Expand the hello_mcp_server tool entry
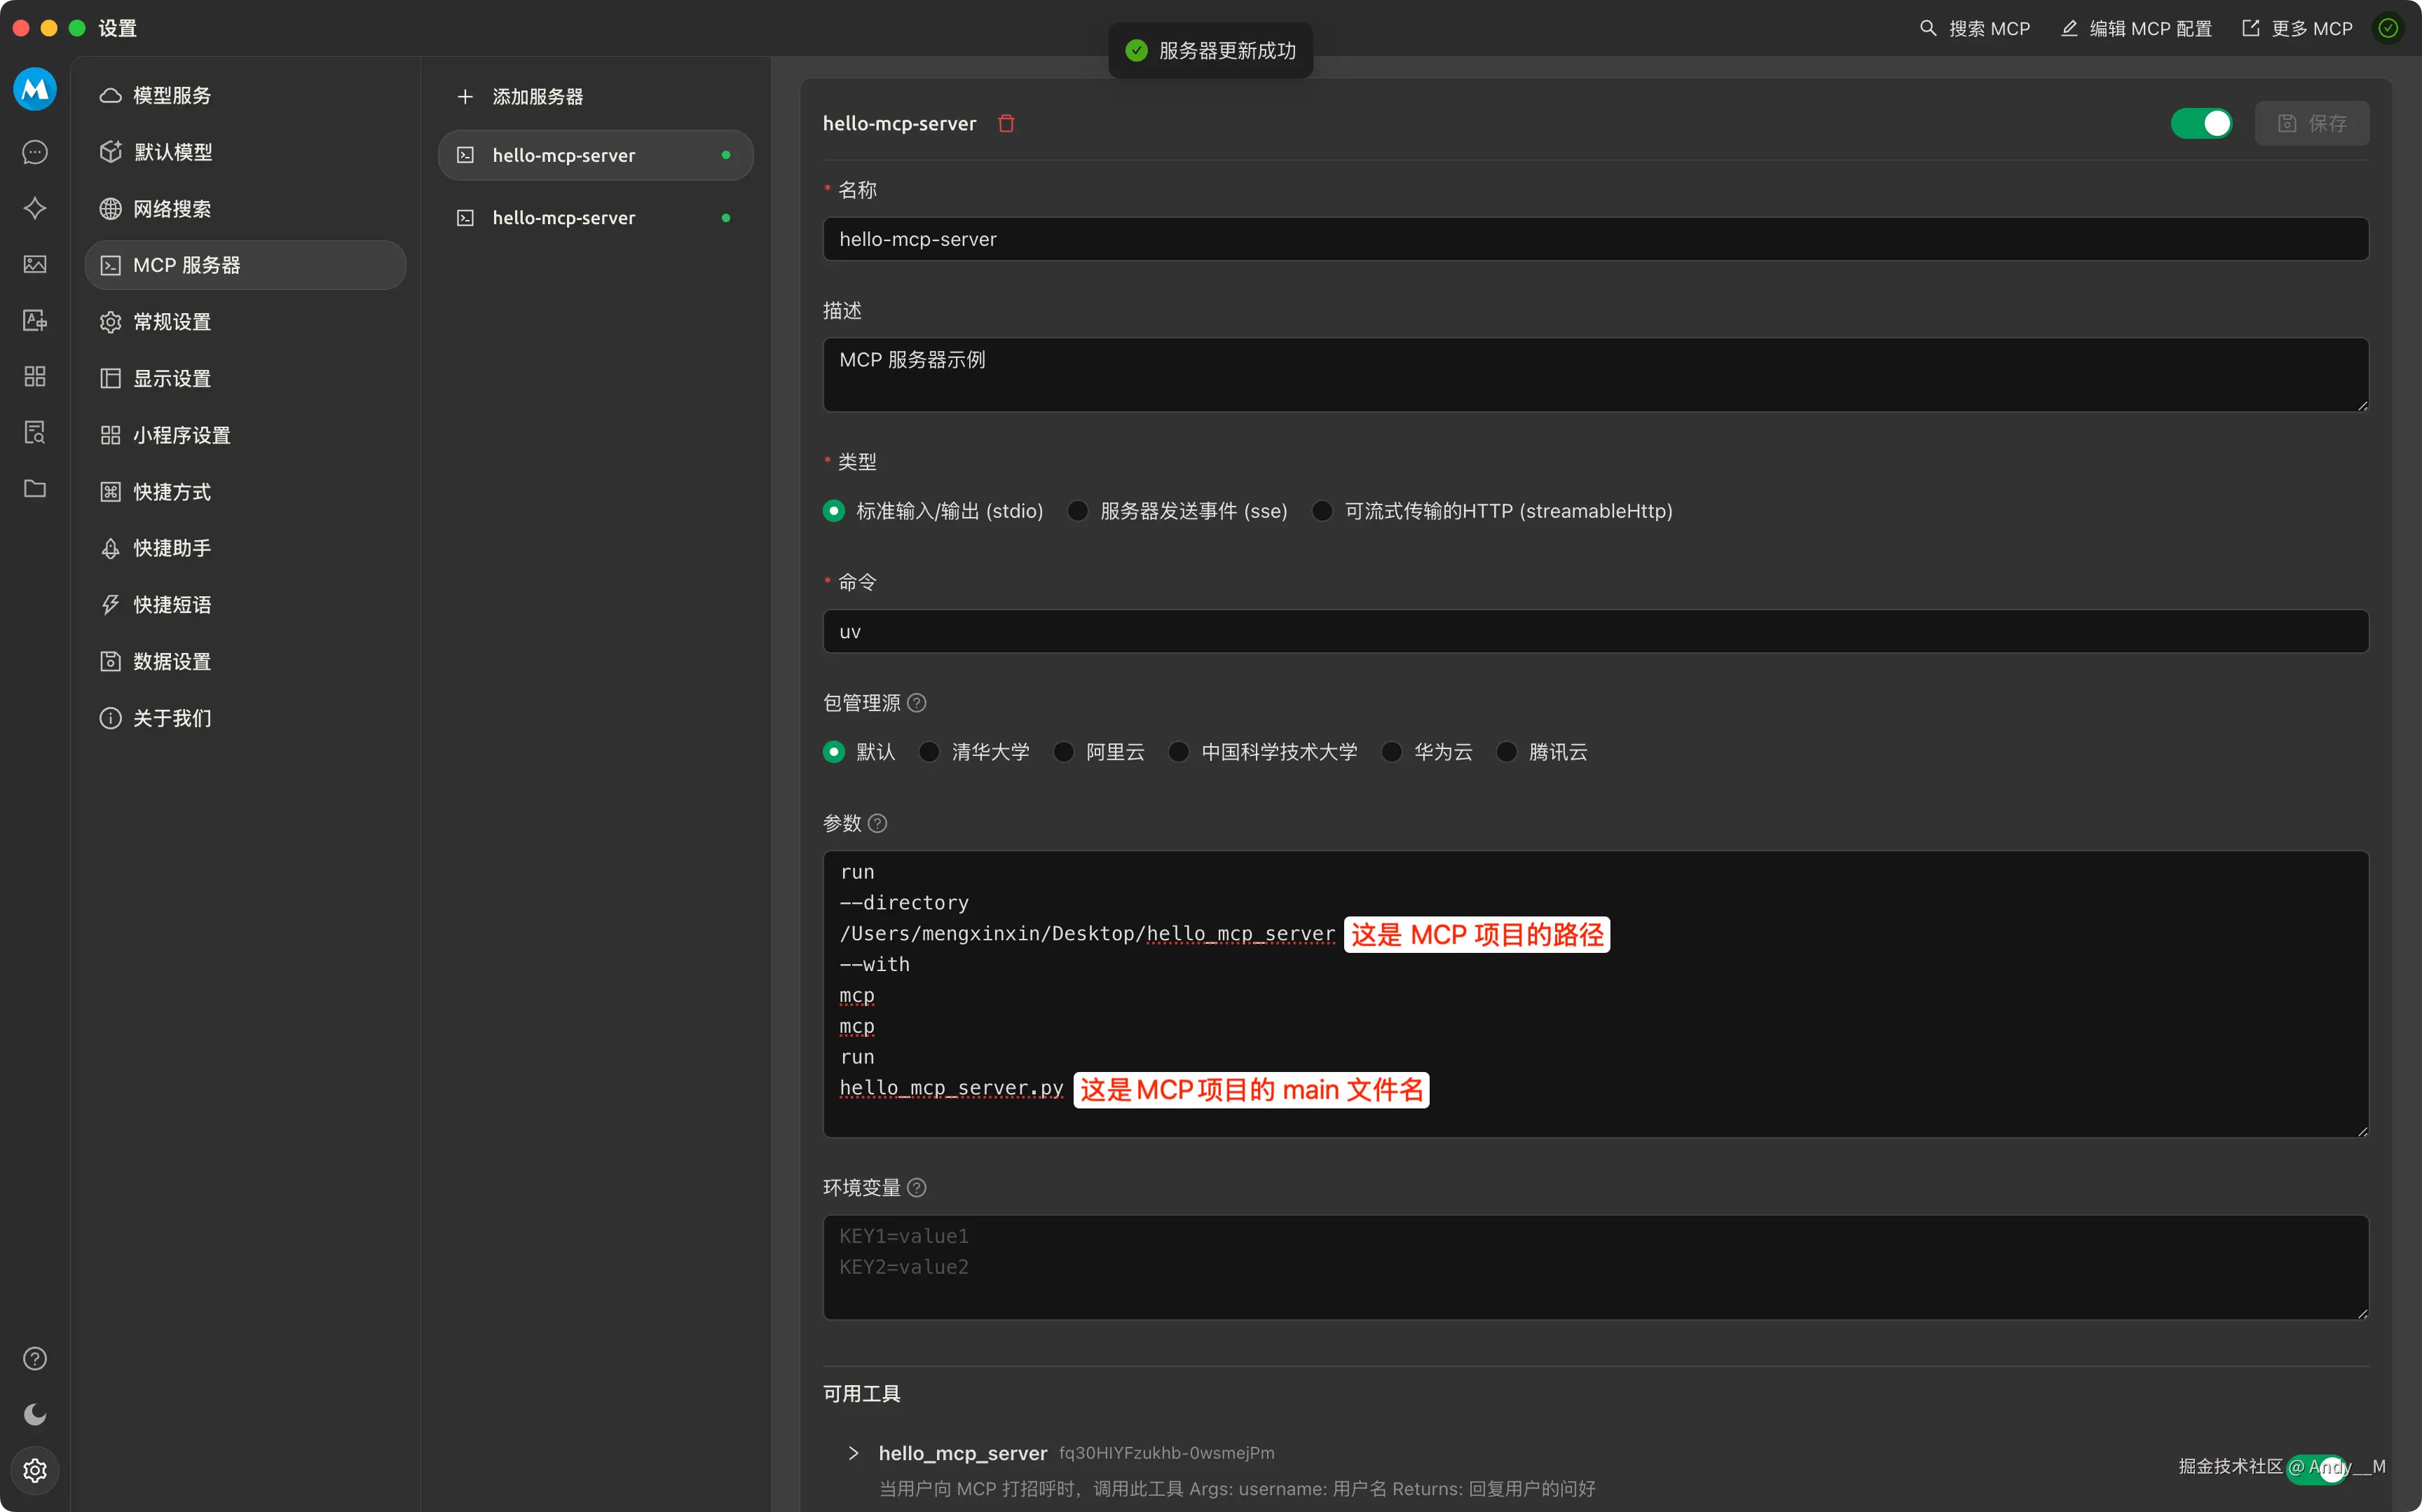2422x1512 pixels. 853,1453
